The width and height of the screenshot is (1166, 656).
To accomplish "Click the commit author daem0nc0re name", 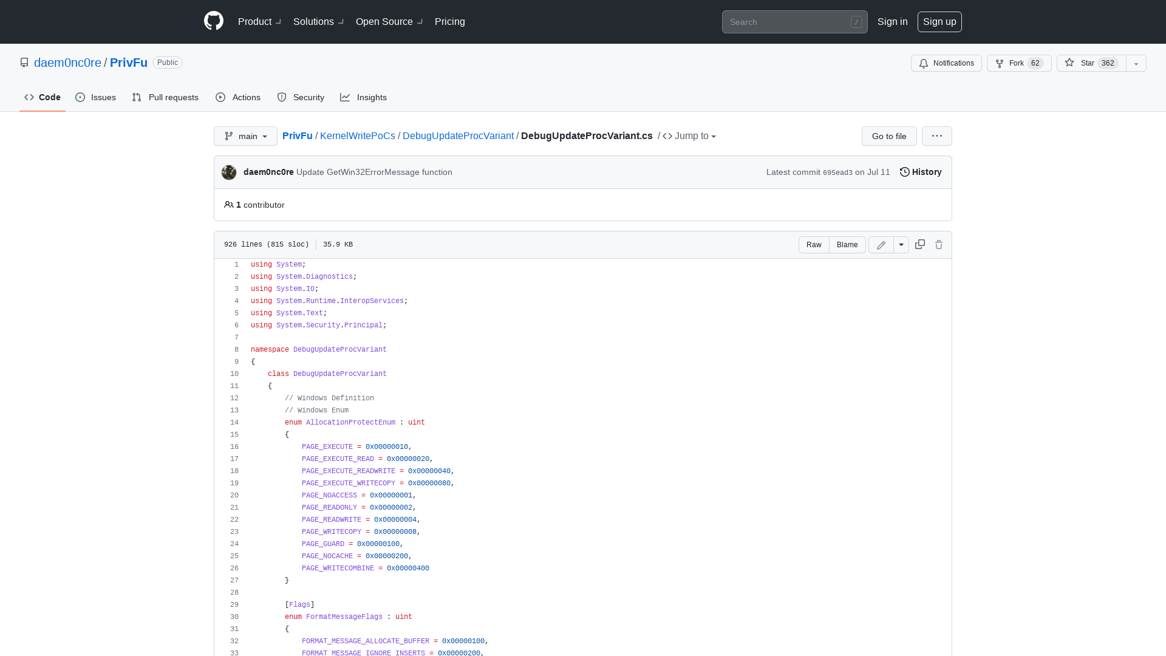I will pos(268,172).
